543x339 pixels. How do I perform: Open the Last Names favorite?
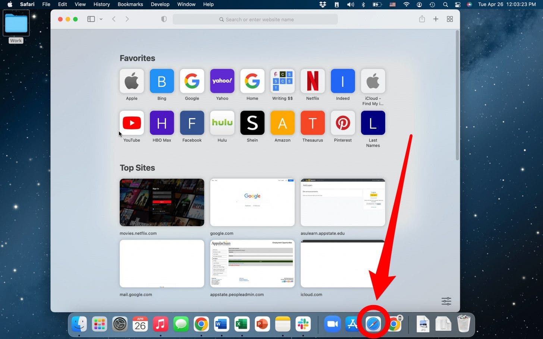click(373, 123)
